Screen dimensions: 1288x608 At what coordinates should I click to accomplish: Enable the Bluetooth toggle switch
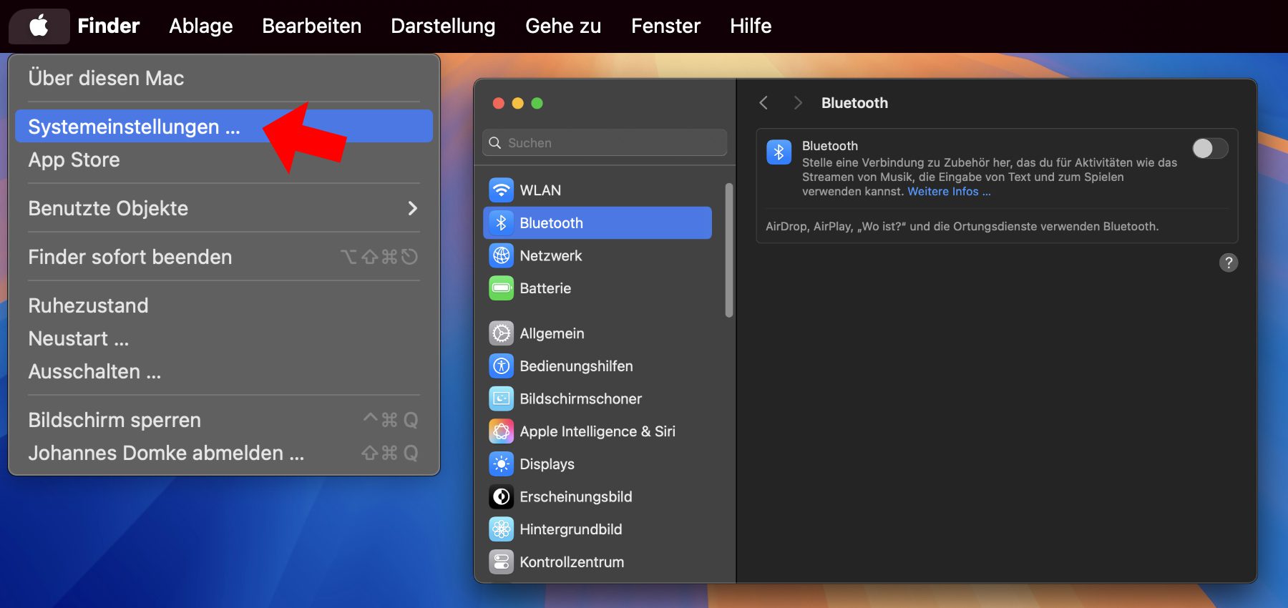[1209, 149]
